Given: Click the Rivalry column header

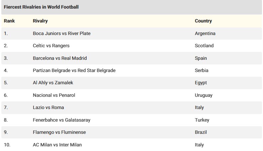Looking at the screenshot, I should coord(40,21).
